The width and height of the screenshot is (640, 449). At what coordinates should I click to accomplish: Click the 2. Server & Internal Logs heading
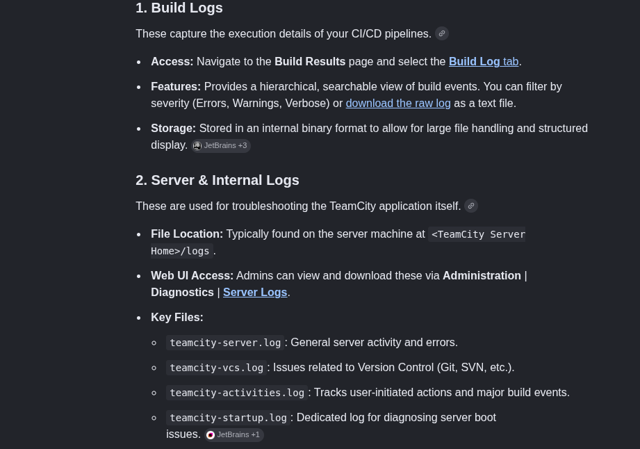tap(218, 180)
